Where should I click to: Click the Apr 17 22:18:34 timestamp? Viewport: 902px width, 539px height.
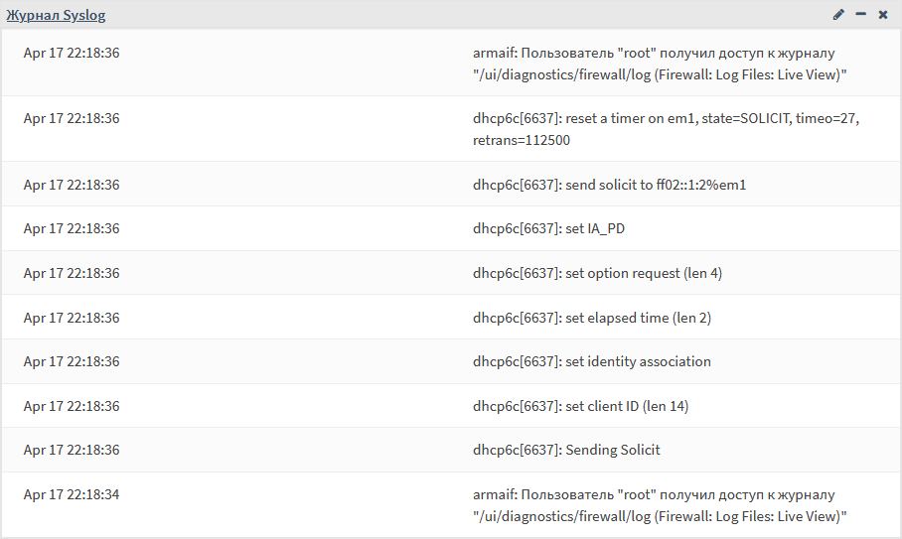click(72, 494)
